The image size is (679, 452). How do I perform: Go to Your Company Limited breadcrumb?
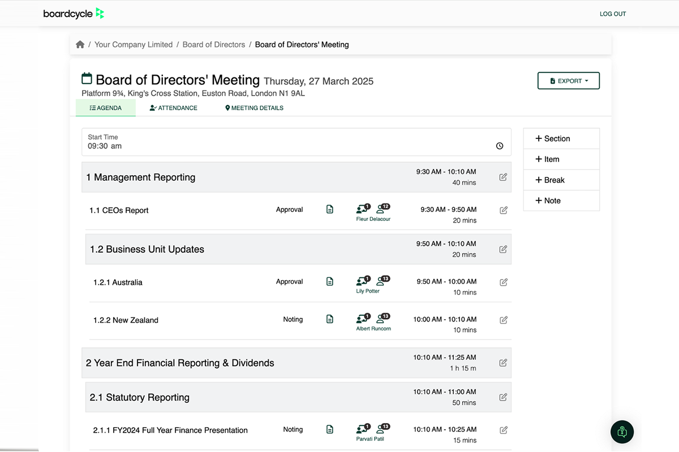click(134, 45)
